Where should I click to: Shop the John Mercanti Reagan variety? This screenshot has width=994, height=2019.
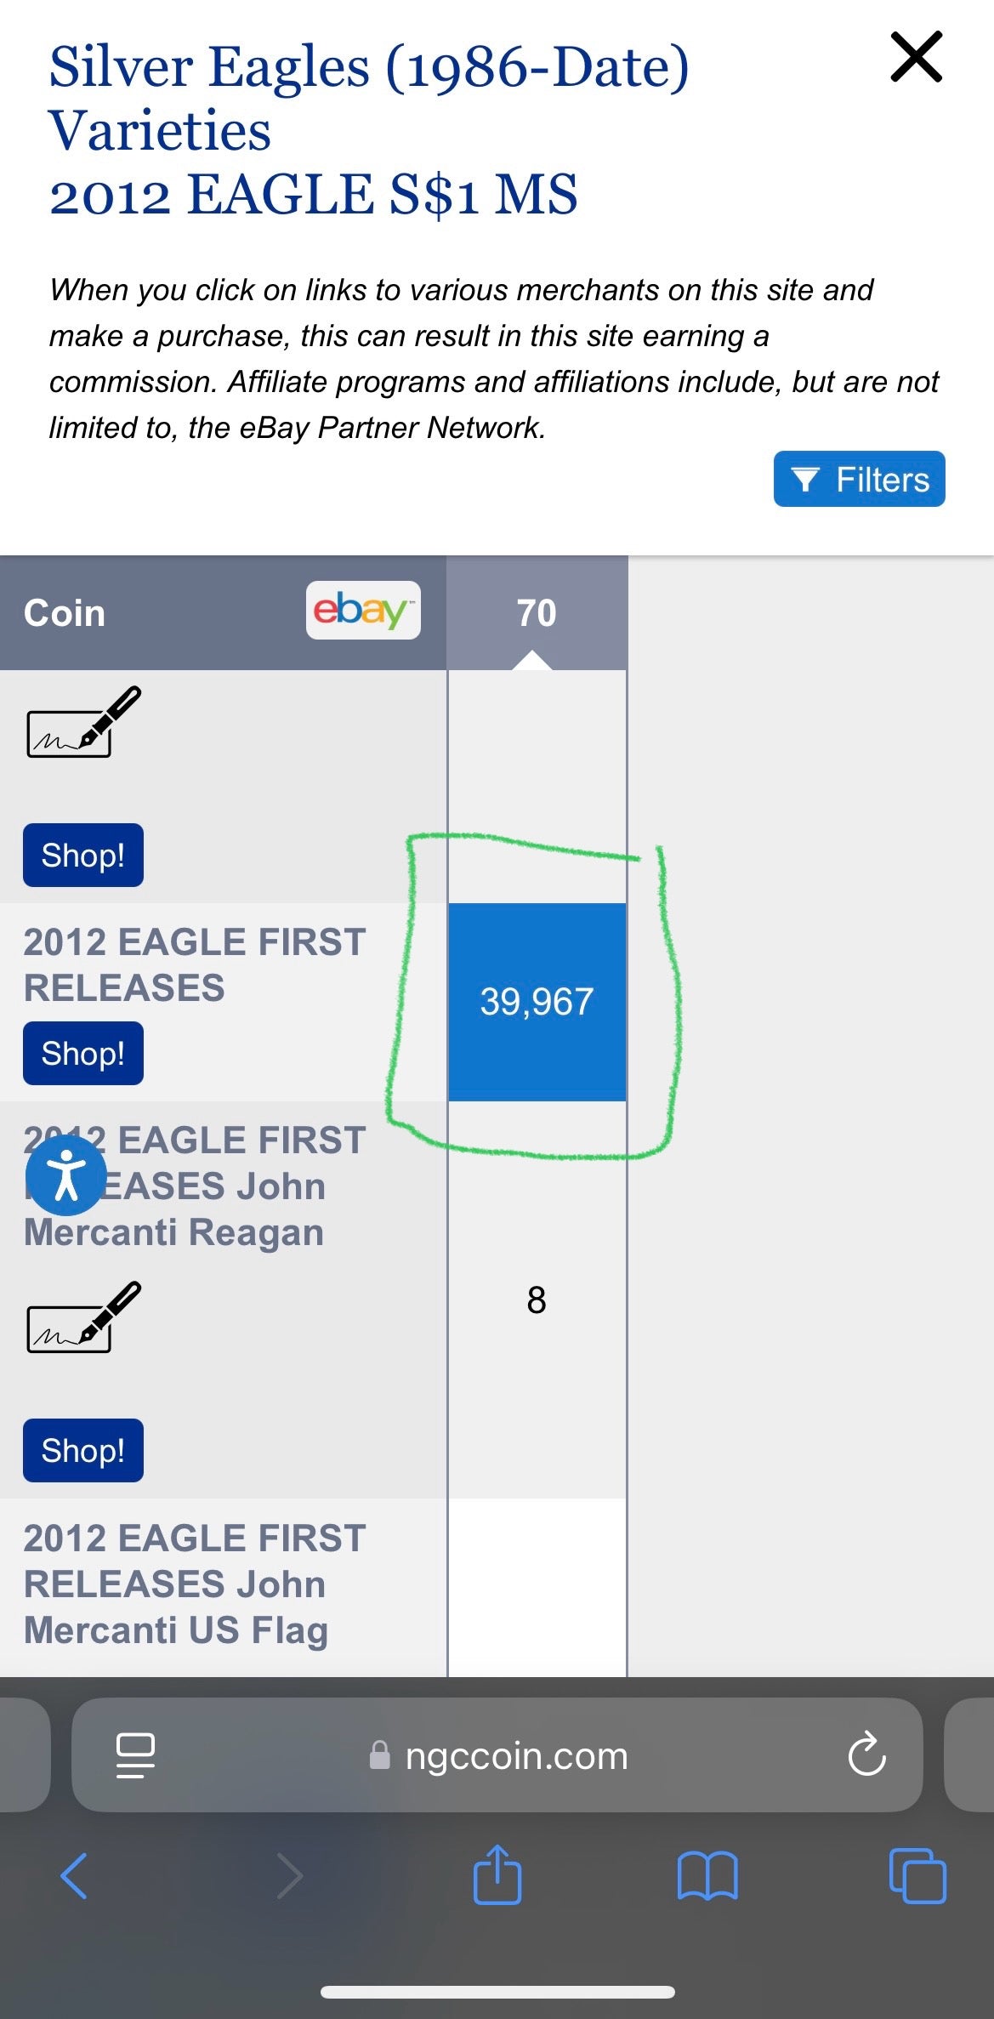[83, 1450]
